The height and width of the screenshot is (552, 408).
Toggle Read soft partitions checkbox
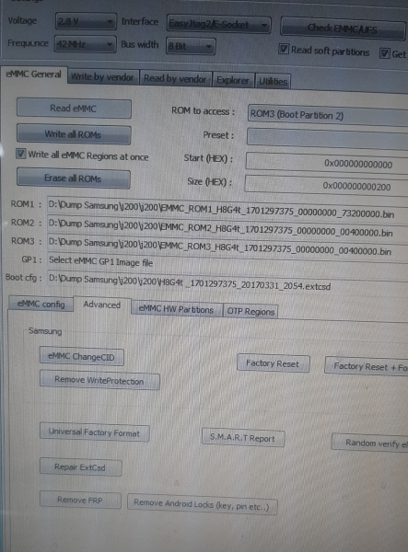tap(284, 49)
